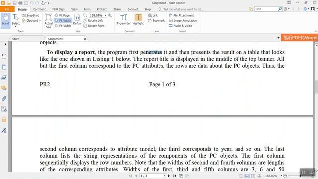318x179 pixels.
Task: Expand the left navigation panel arrow
Action: tap(5, 44)
